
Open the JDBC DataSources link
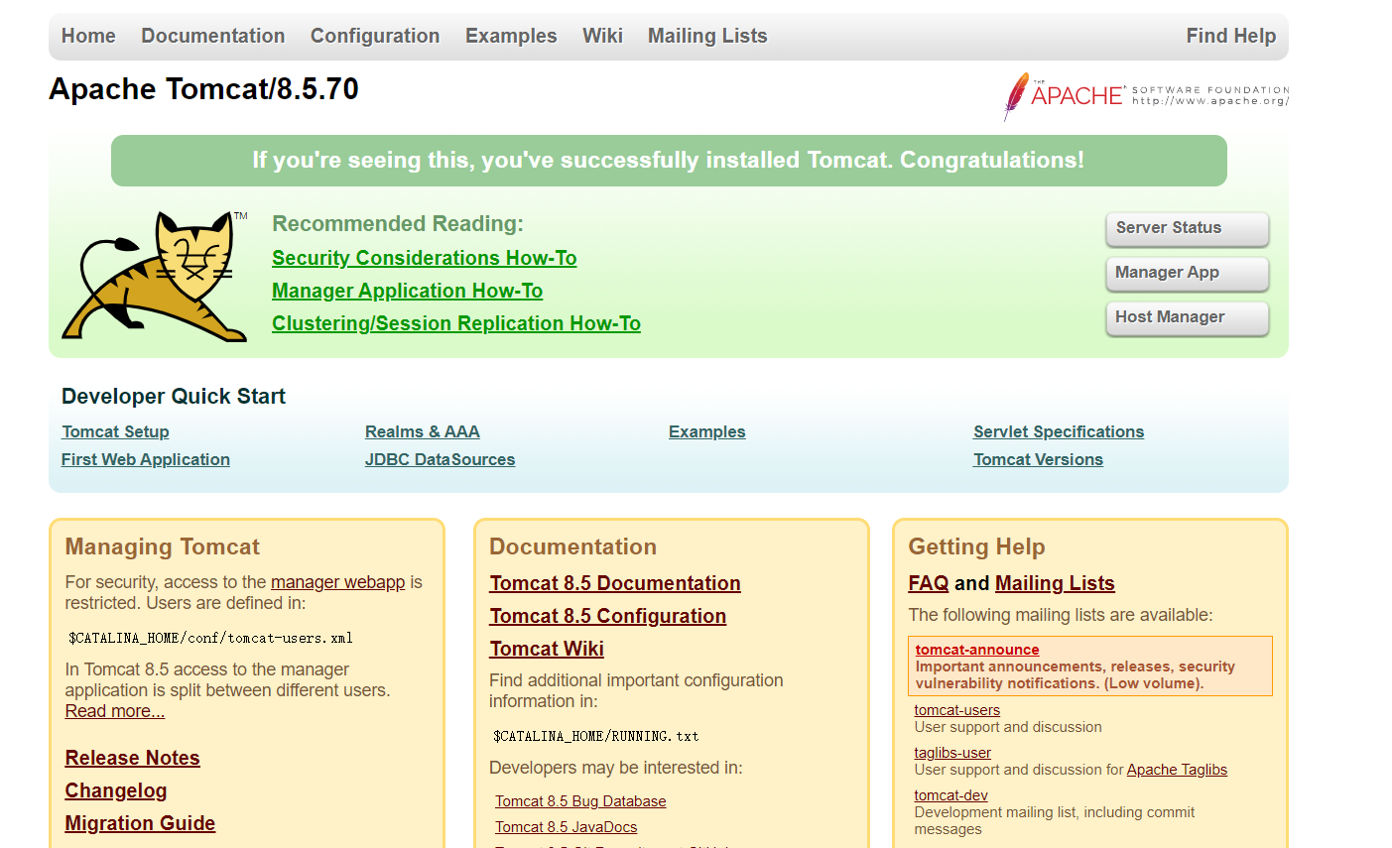pyautogui.click(x=441, y=459)
